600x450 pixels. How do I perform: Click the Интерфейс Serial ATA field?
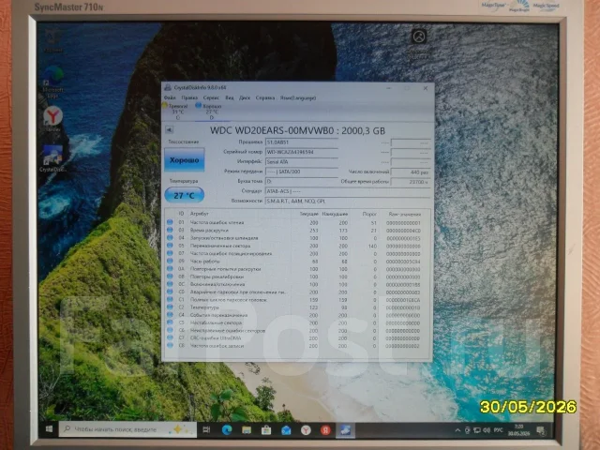pos(302,162)
